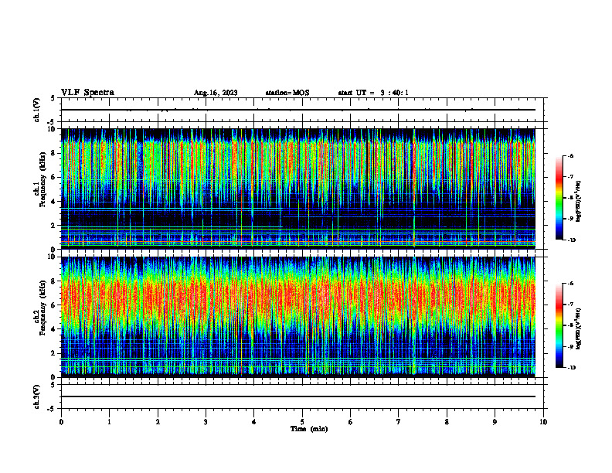612x473 pixels.
Task: Click the "6" kHz tick on ch.2 frequency axis
Action: click(x=54, y=305)
